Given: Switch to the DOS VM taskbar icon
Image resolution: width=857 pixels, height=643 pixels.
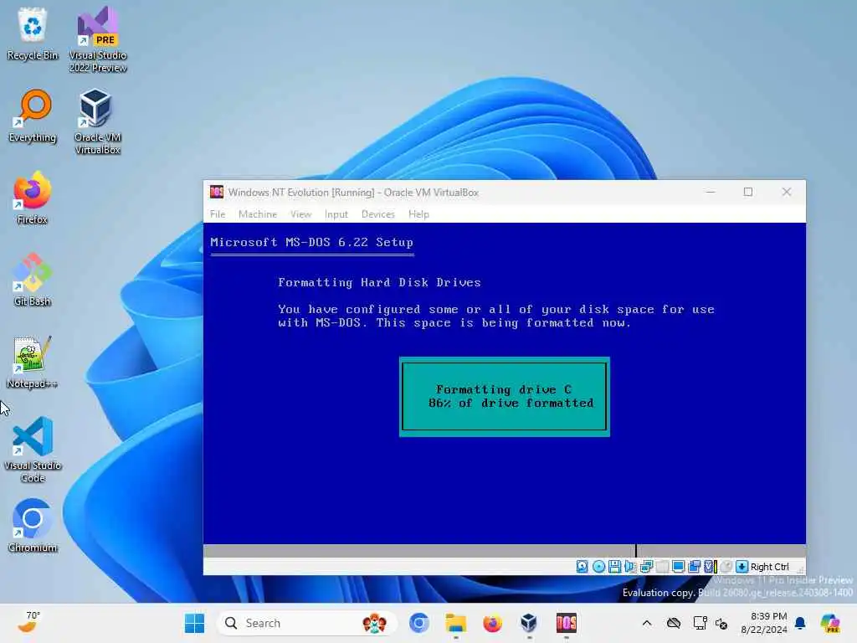Looking at the screenshot, I should click(567, 623).
